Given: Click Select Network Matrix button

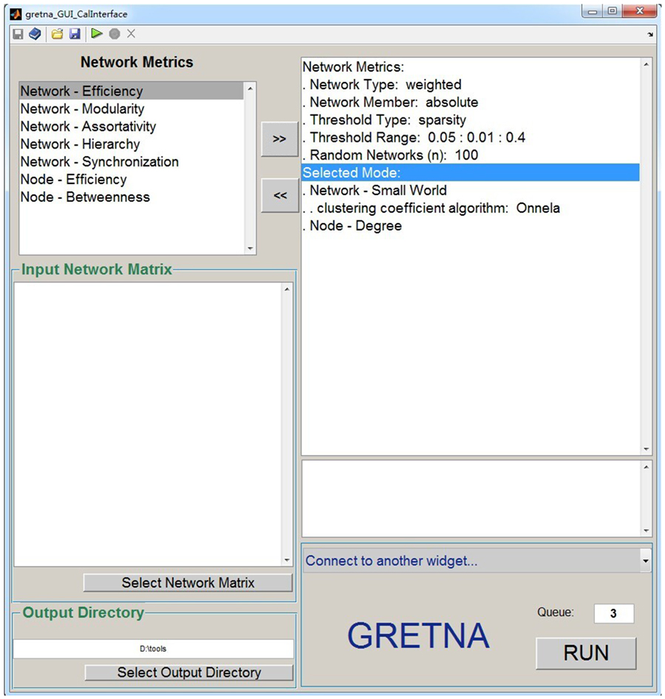Looking at the screenshot, I should coord(188,583).
